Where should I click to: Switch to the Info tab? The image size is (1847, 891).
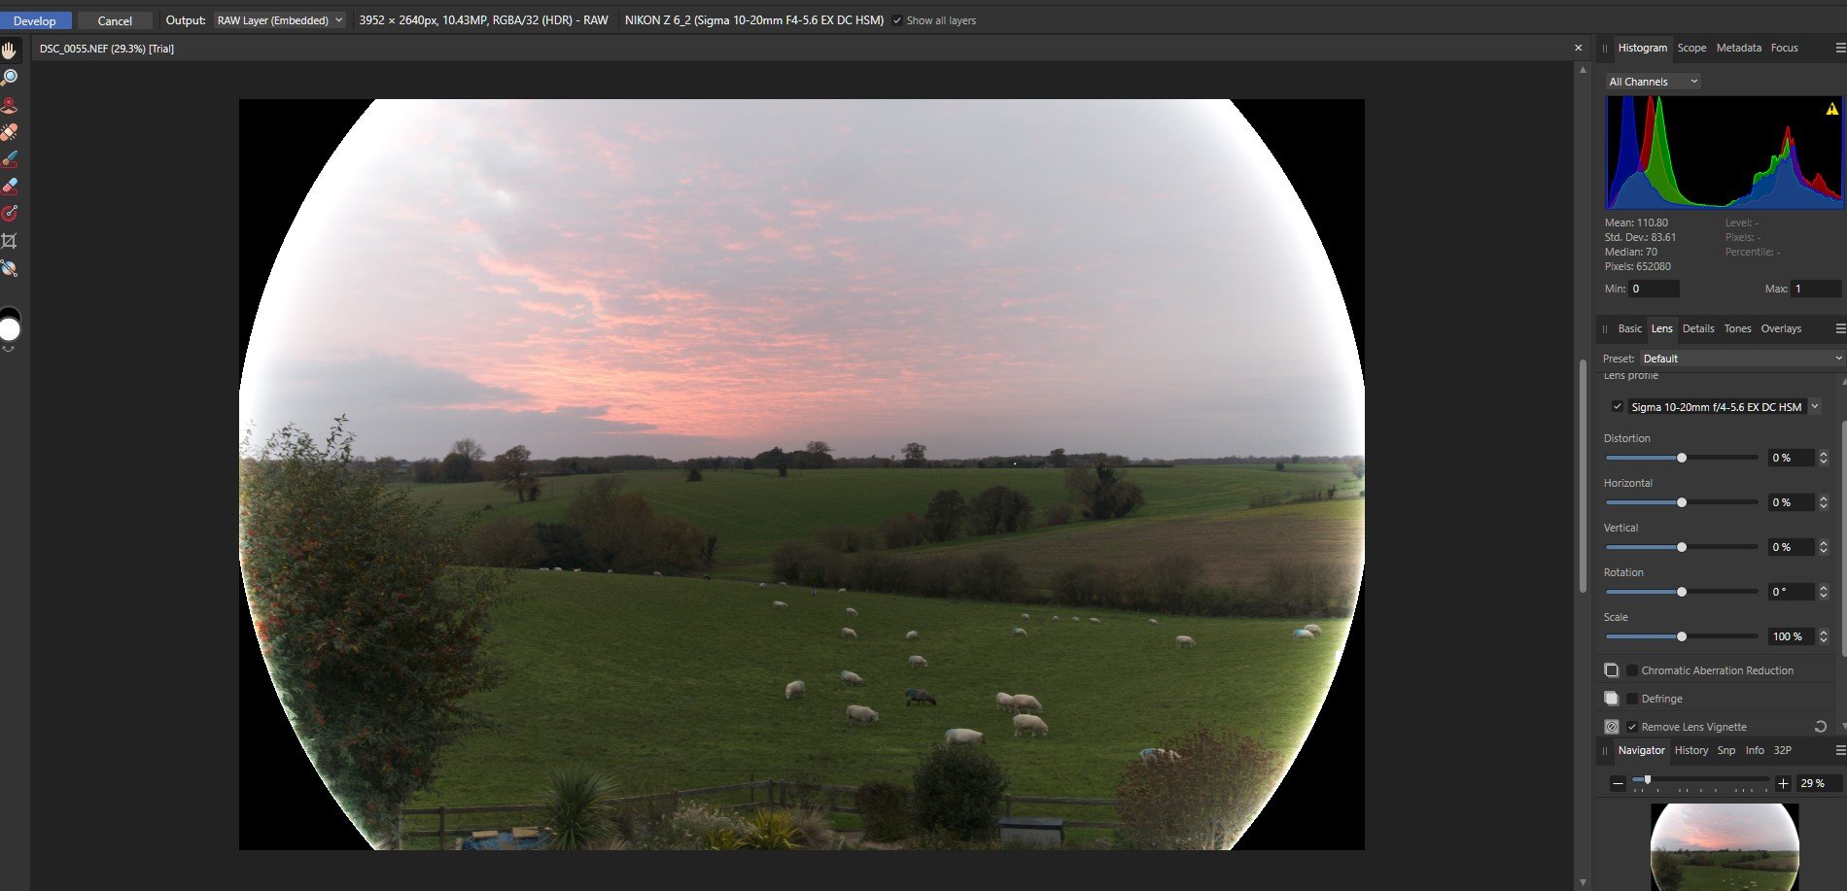click(x=1755, y=750)
